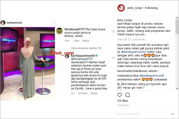Open the @kartikaputriworld mention in piyu.ewet comment
Viewport: 179px width, 119px height.
click(133, 52)
